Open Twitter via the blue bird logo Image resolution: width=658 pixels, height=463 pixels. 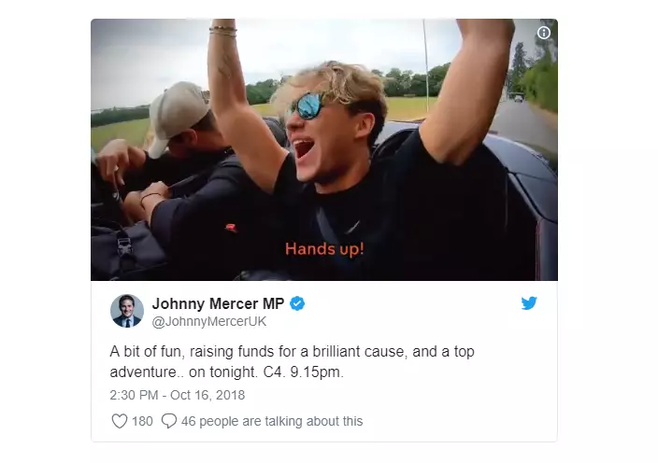[x=529, y=302]
